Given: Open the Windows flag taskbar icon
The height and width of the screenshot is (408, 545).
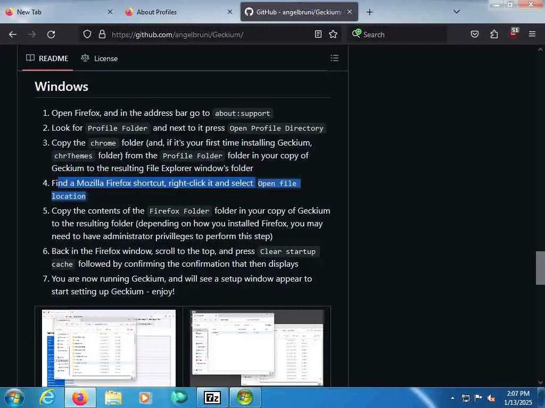Looking at the screenshot, I should (245, 397).
